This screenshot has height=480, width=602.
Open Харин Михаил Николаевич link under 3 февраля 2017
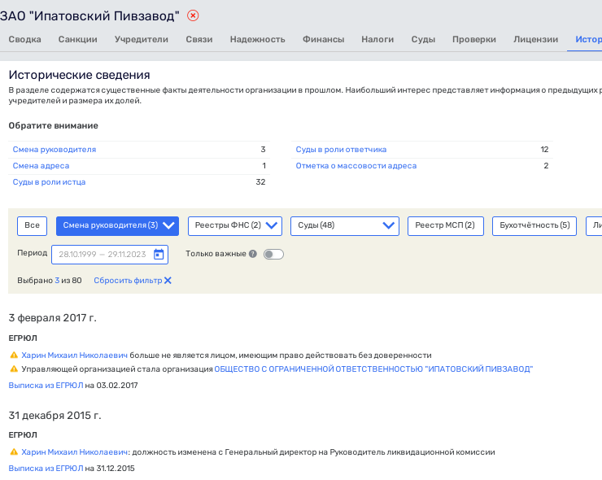74,356
